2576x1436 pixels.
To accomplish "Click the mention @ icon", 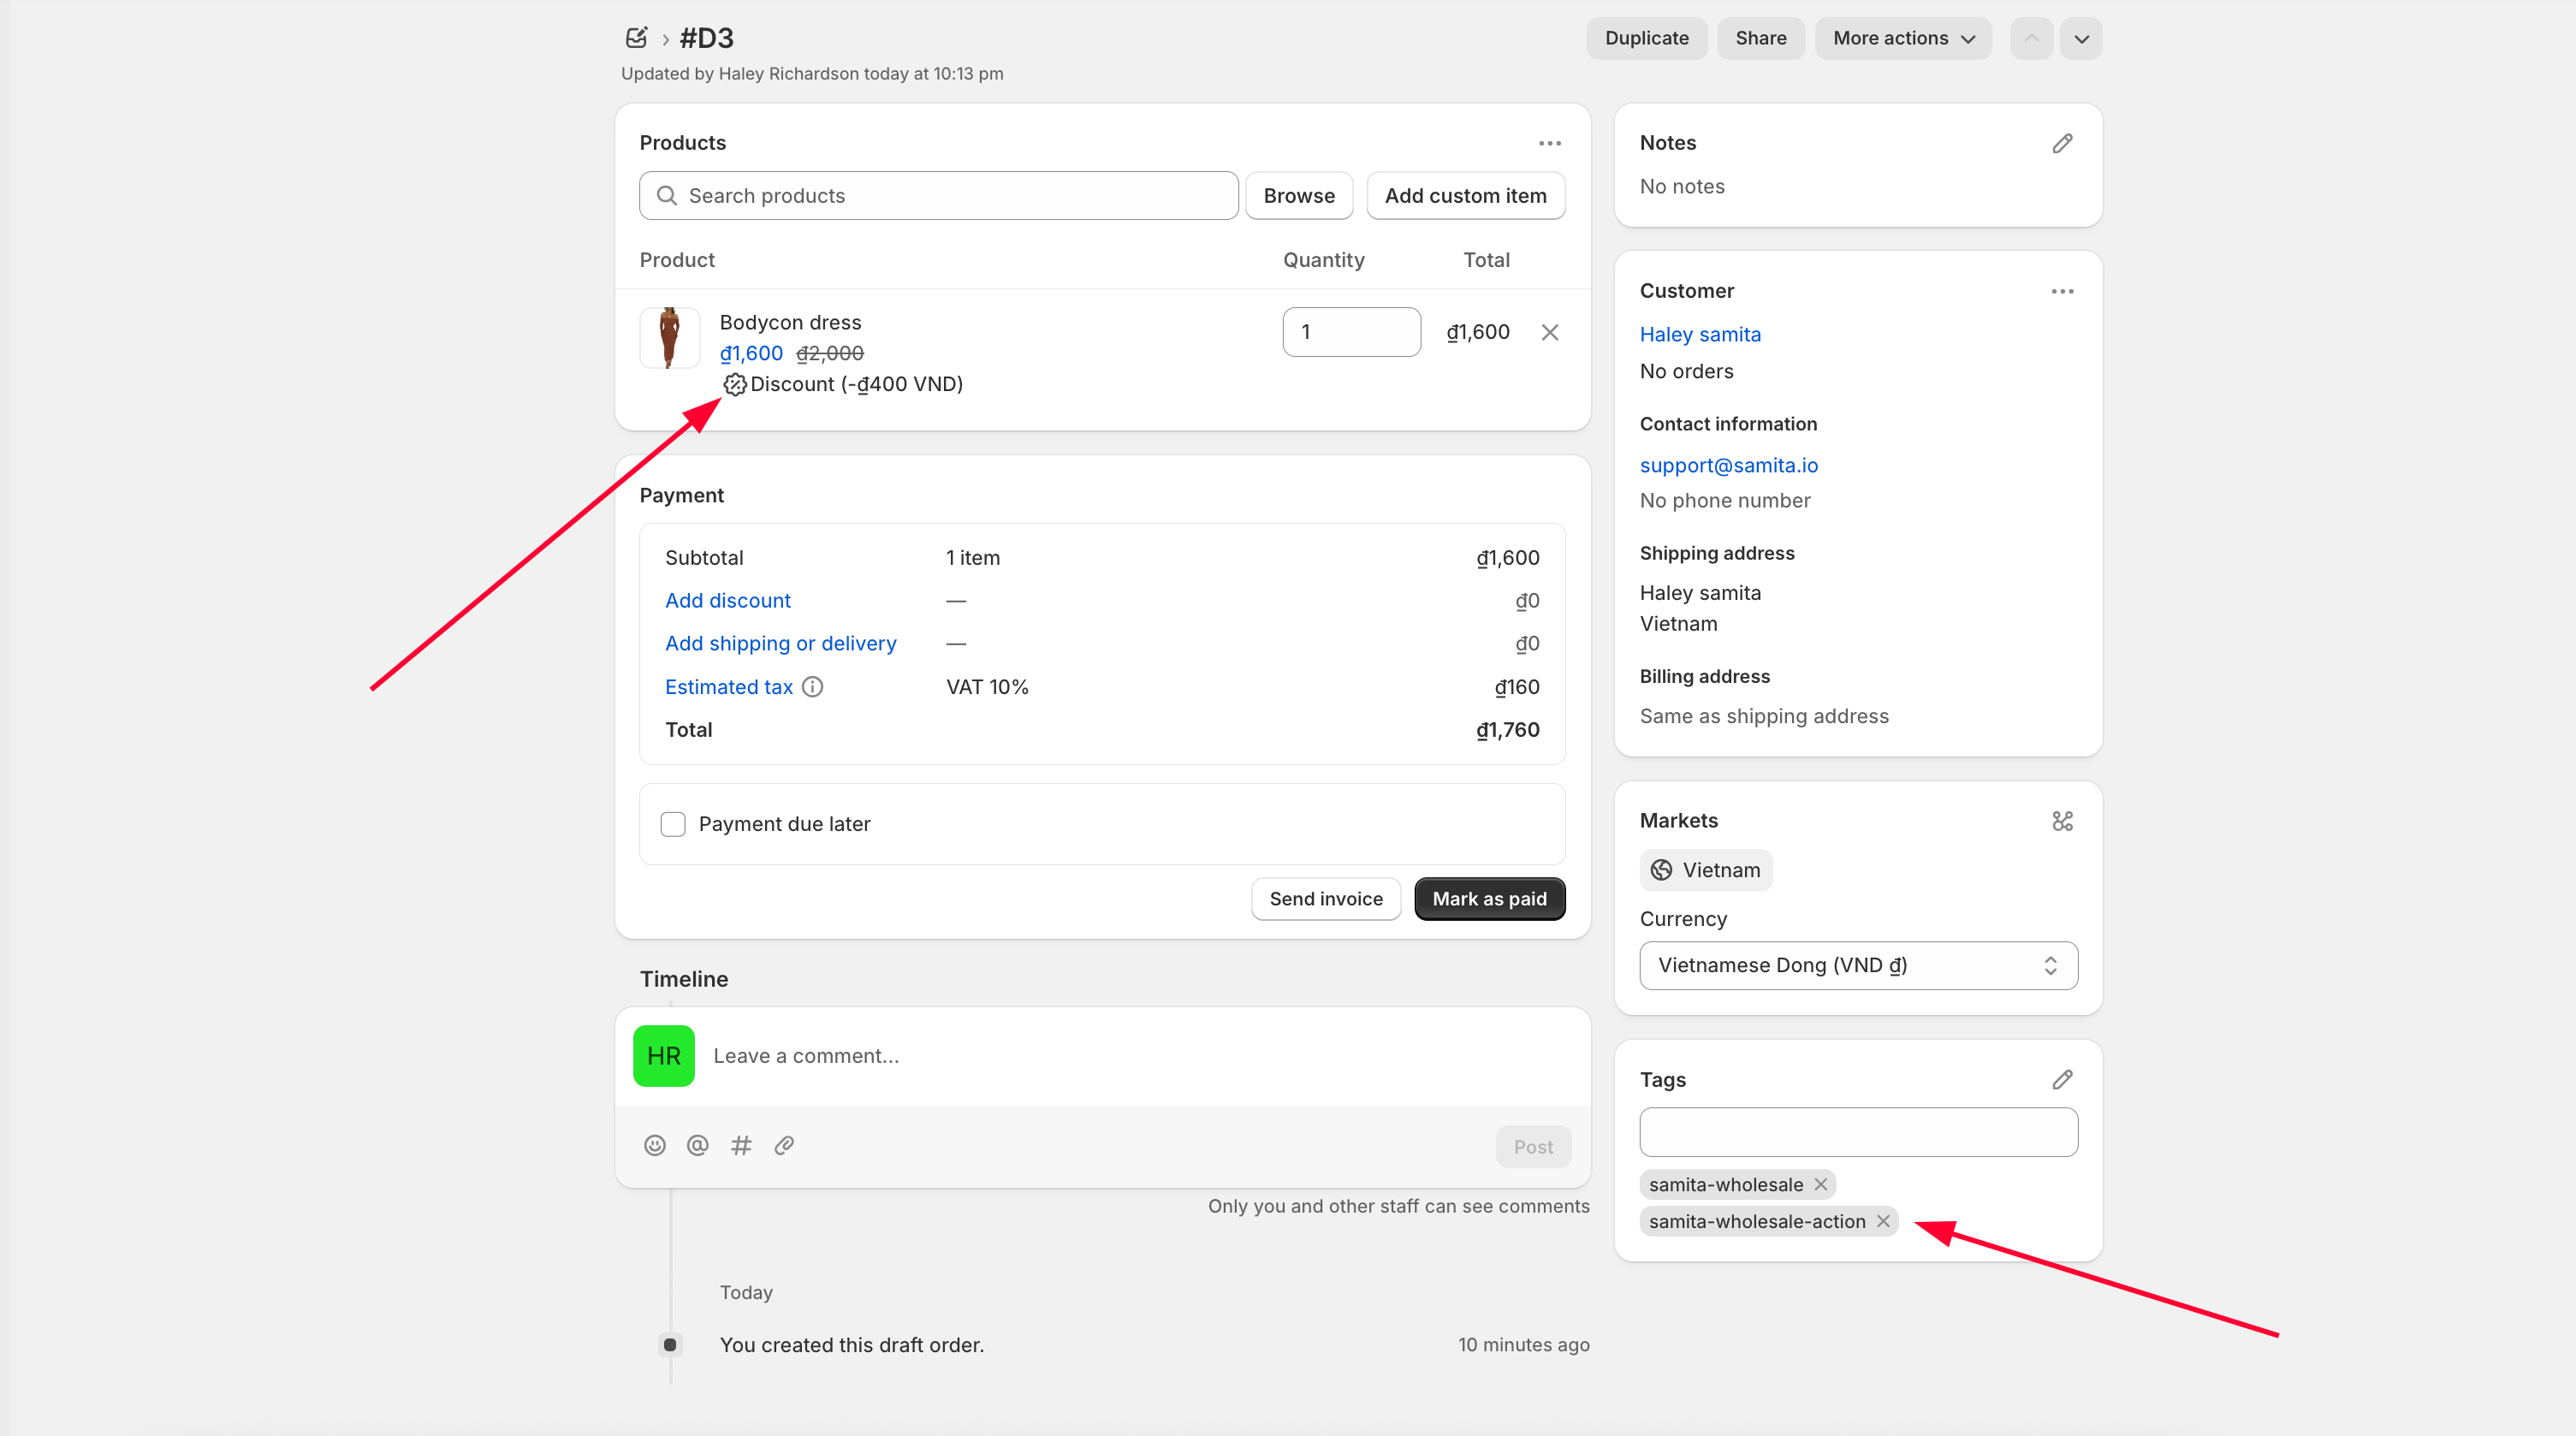I will [x=697, y=1146].
